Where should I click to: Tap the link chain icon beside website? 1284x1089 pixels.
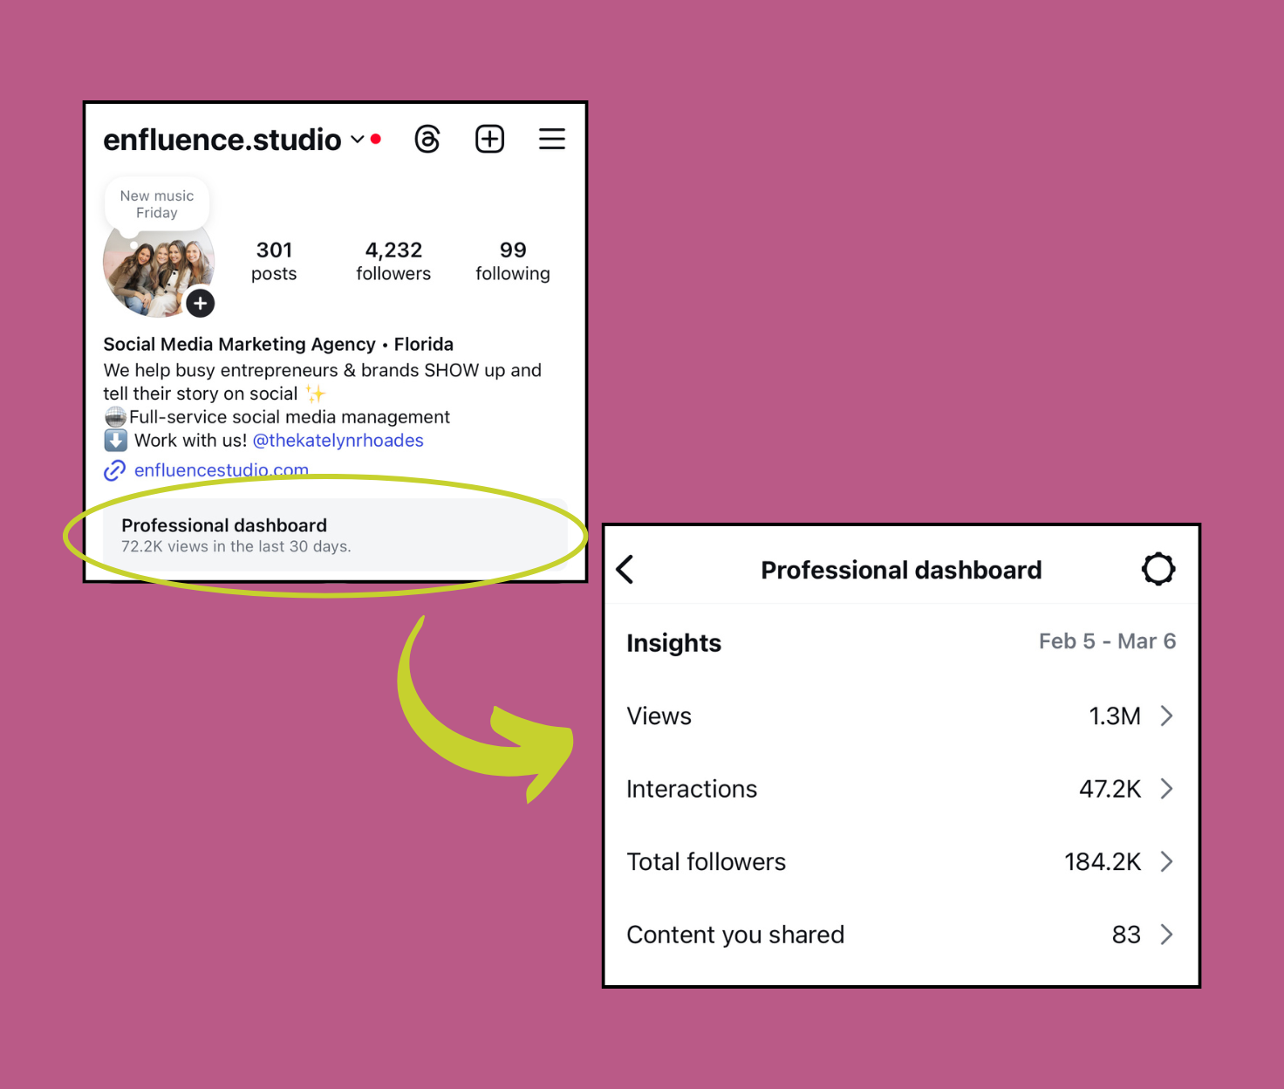point(114,470)
